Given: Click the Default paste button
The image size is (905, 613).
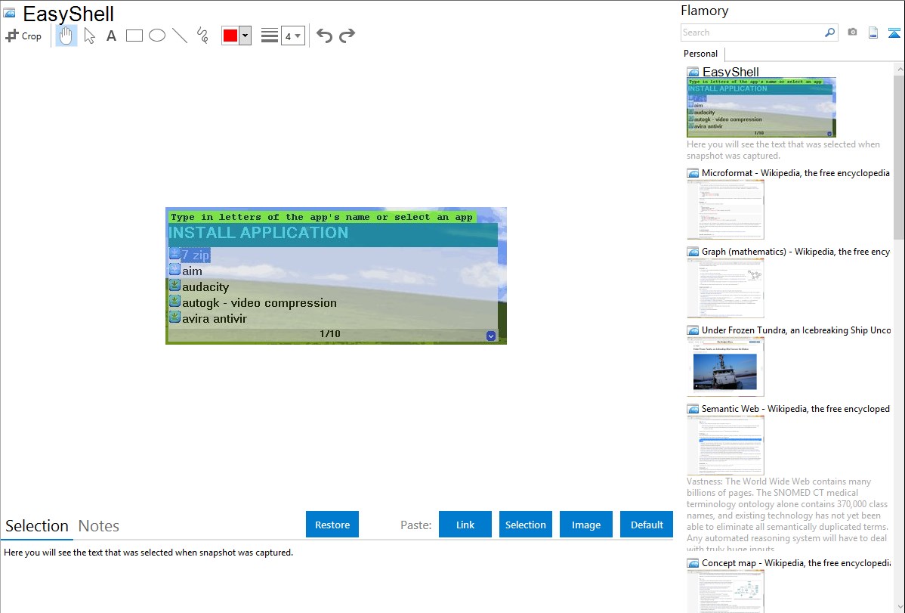Looking at the screenshot, I should point(647,525).
